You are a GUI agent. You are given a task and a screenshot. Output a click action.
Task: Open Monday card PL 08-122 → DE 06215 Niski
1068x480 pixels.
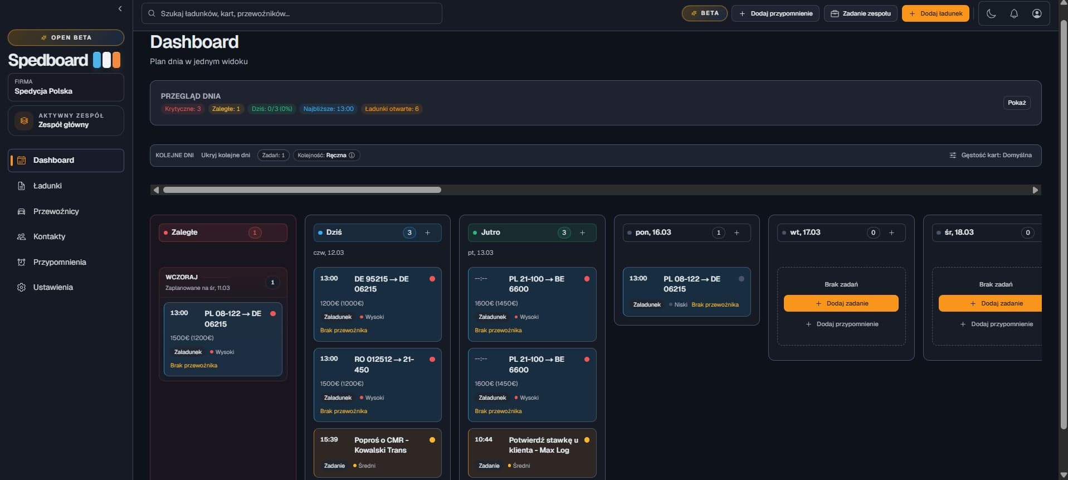pyautogui.click(x=686, y=292)
